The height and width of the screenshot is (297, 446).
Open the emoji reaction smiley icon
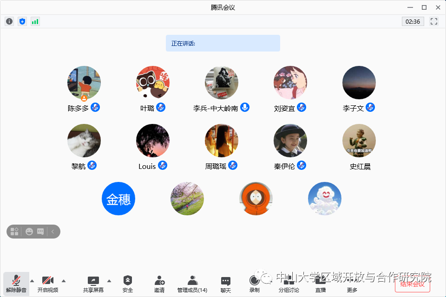tap(29, 231)
